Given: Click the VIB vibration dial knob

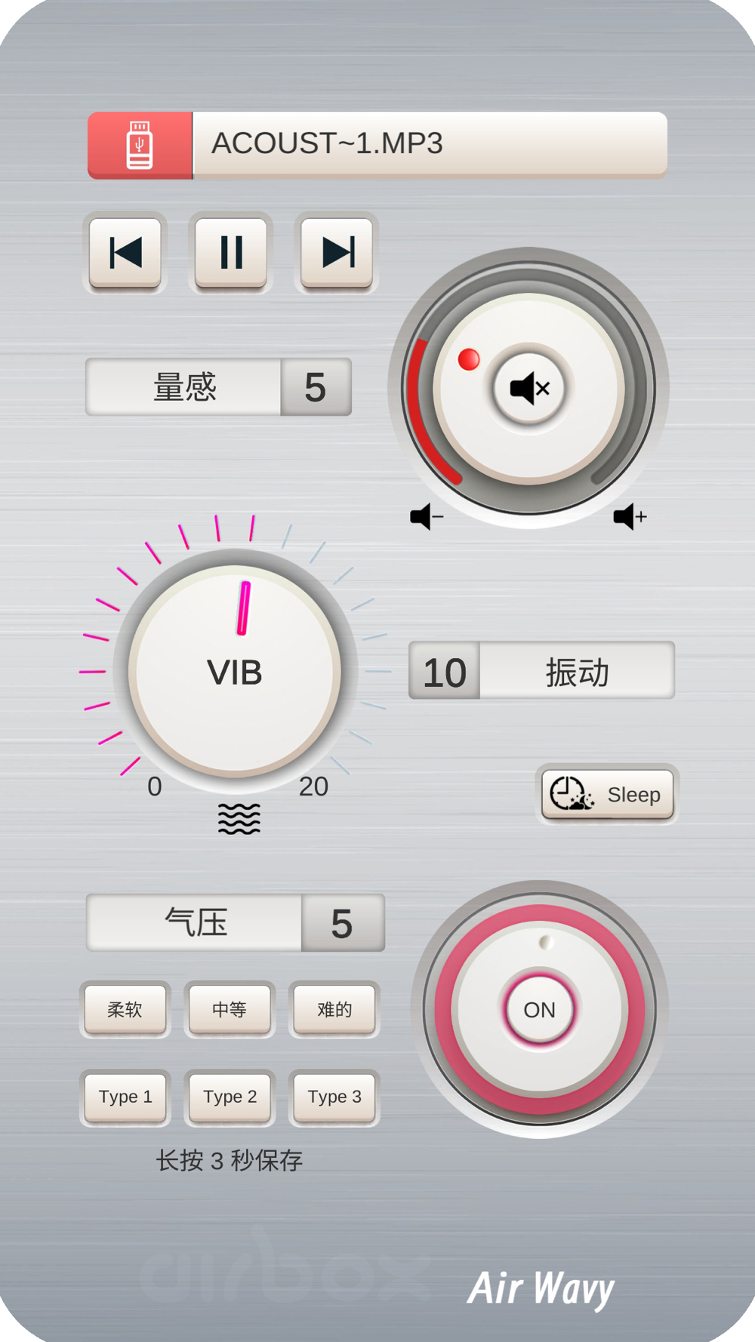Looking at the screenshot, I should click(235, 671).
